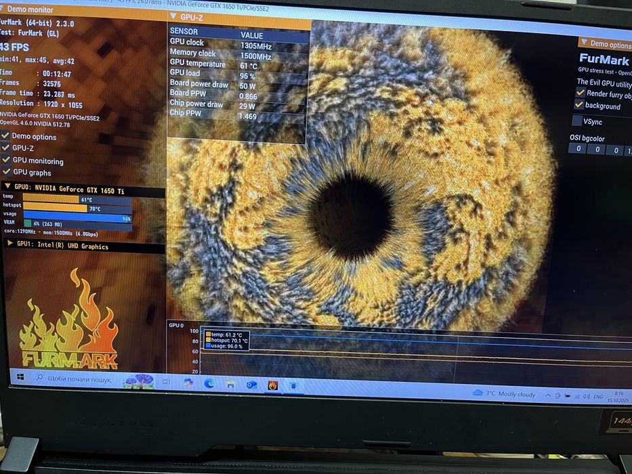The width and height of the screenshot is (632, 474).
Task: Select the GPU temperature row
Action: tap(238, 64)
